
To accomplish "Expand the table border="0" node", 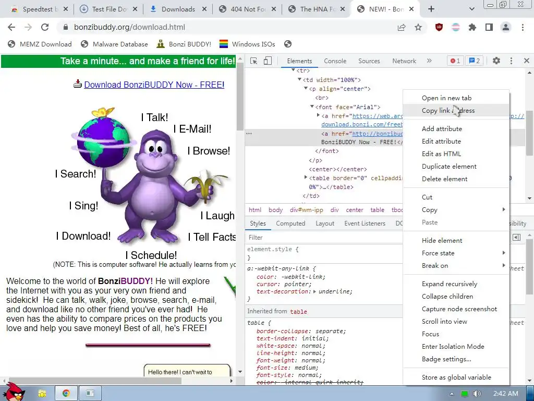I will pos(306,178).
